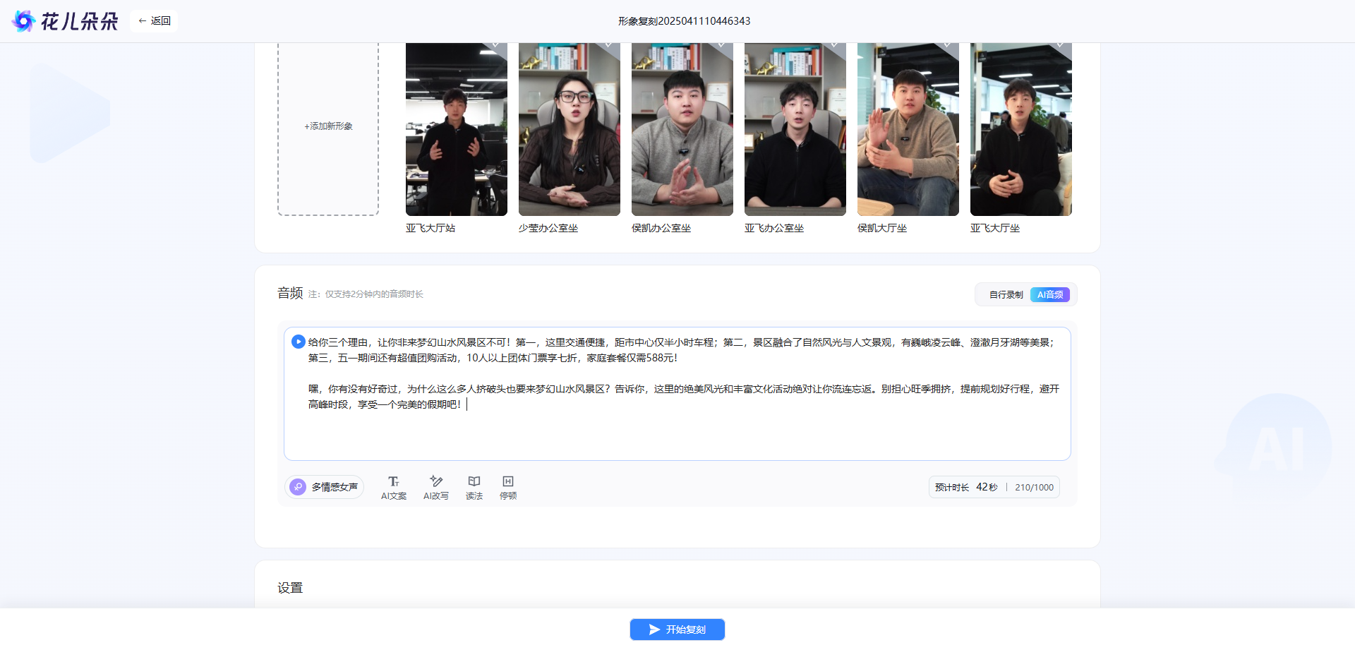Viewport: 1355px width, 650px height.
Task: Click the AI文案 text icon
Action: pos(393,486)
